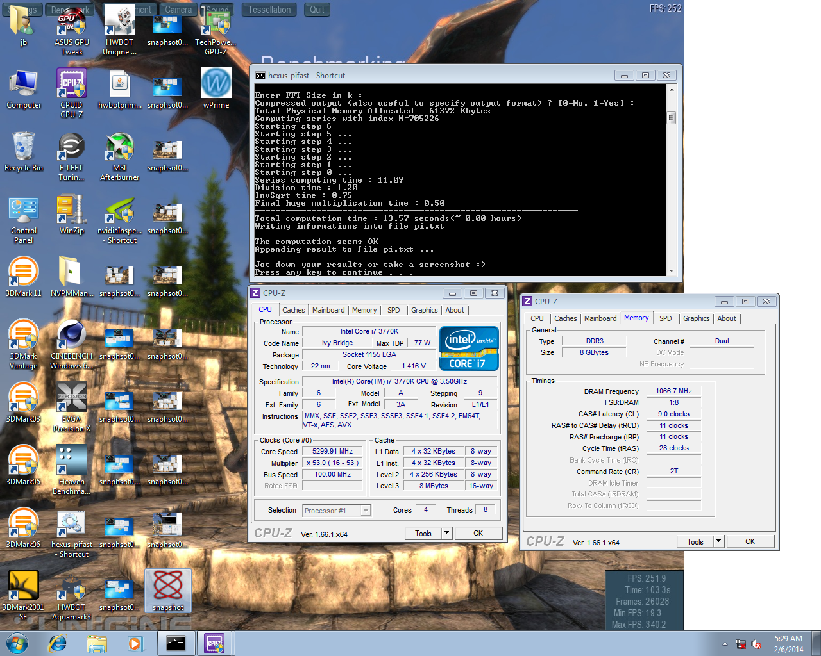Switch to CPU-Z taskbar button

click(x=215, y=643)
